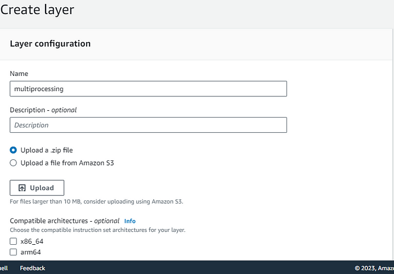Click the © 2023 Amazon copyright text
Viewport: 394px width, 274px height.
pos(374,268)
